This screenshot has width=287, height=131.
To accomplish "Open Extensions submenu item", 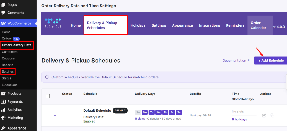I will 10,85.
